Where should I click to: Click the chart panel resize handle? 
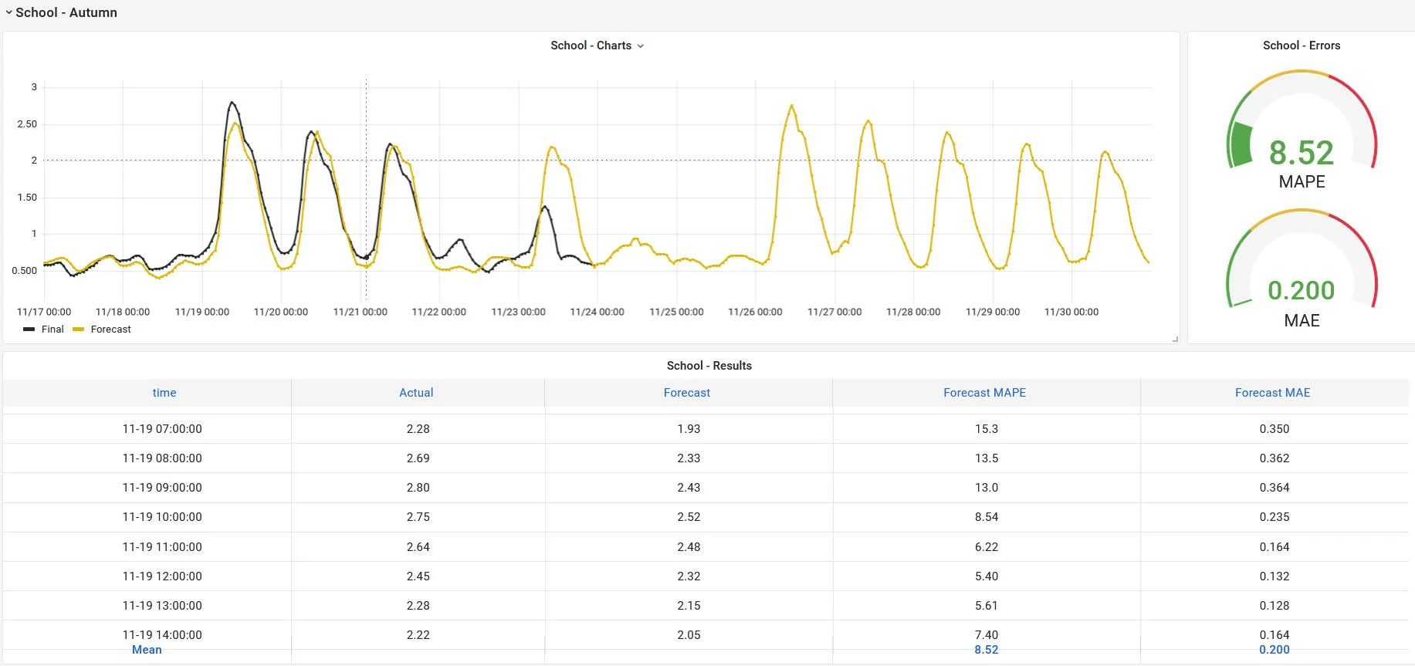coord(1175,339)
